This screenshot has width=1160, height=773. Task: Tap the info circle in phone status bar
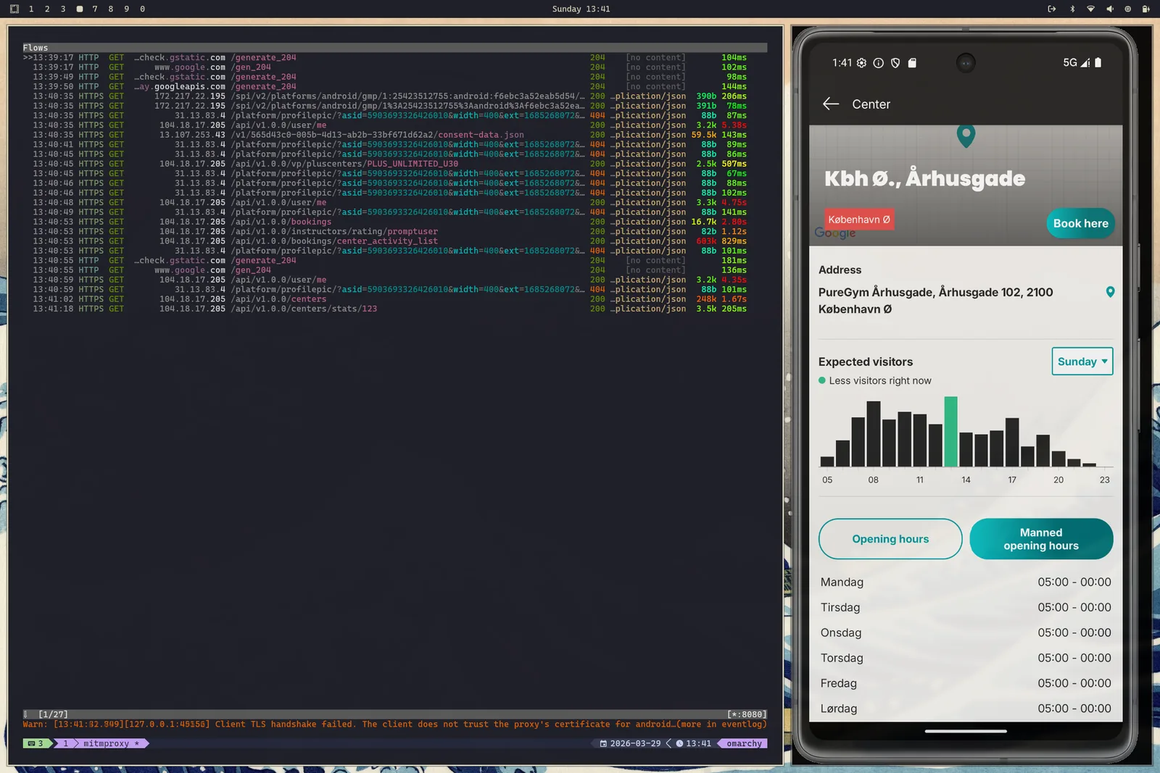point(878,63)
